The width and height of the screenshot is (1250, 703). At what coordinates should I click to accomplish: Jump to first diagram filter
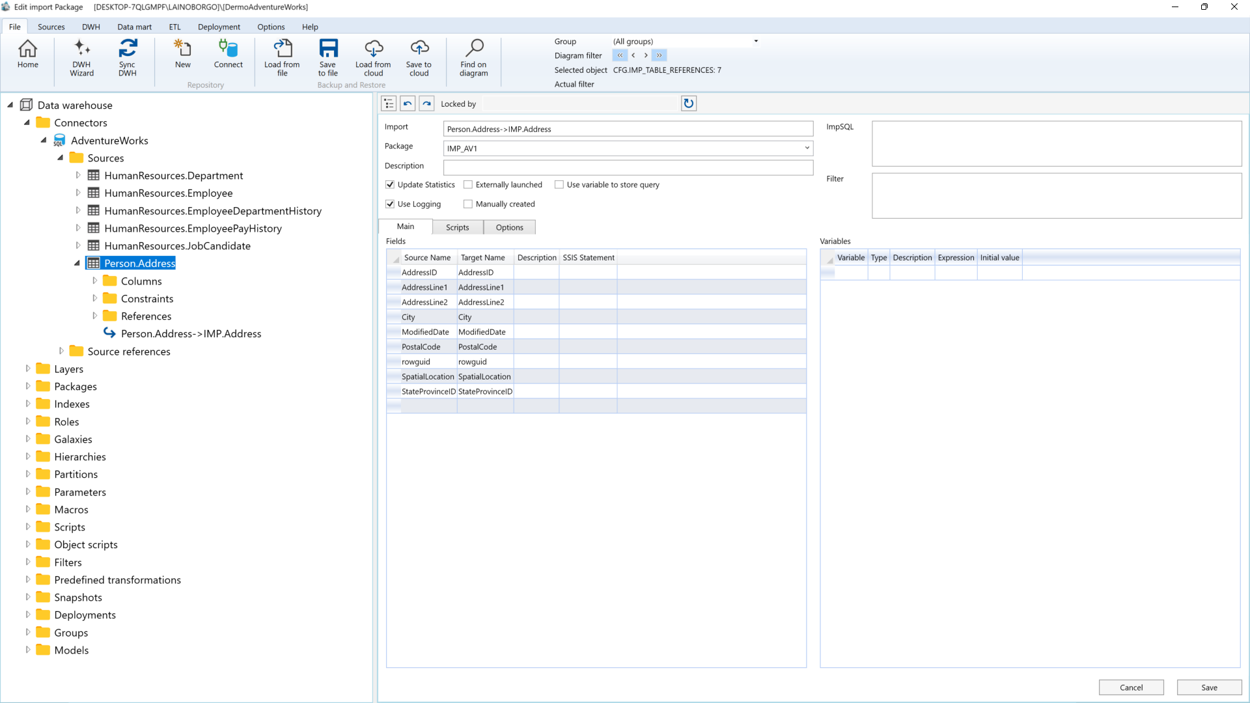[x=620, y=56]
